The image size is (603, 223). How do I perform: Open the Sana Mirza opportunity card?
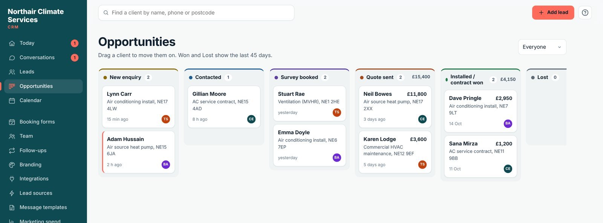(x=481, y=156)
